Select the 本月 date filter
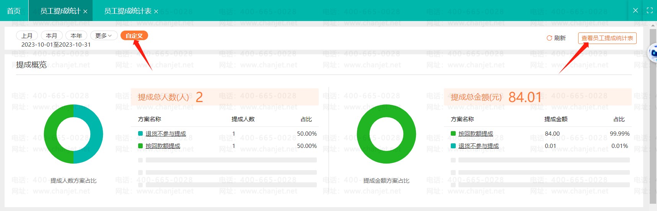Screen dimensions: 657x211 [51, 36]
